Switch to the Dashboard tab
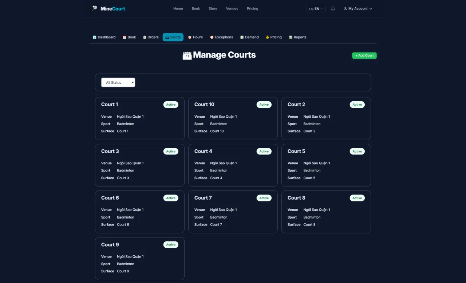466x283 pixels. (x=104, y=37)
